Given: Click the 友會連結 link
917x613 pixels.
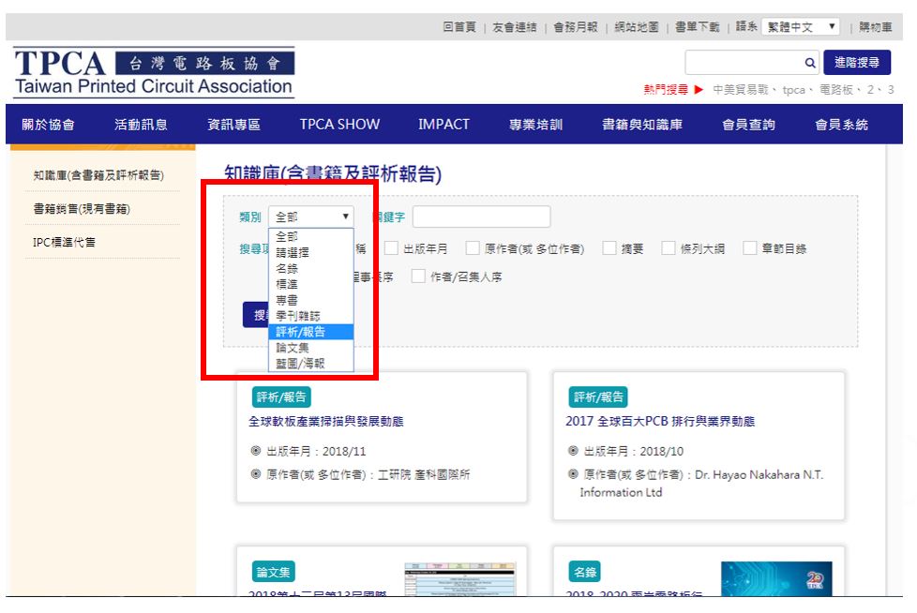Looking at the screenshot, I should point(514,27).
